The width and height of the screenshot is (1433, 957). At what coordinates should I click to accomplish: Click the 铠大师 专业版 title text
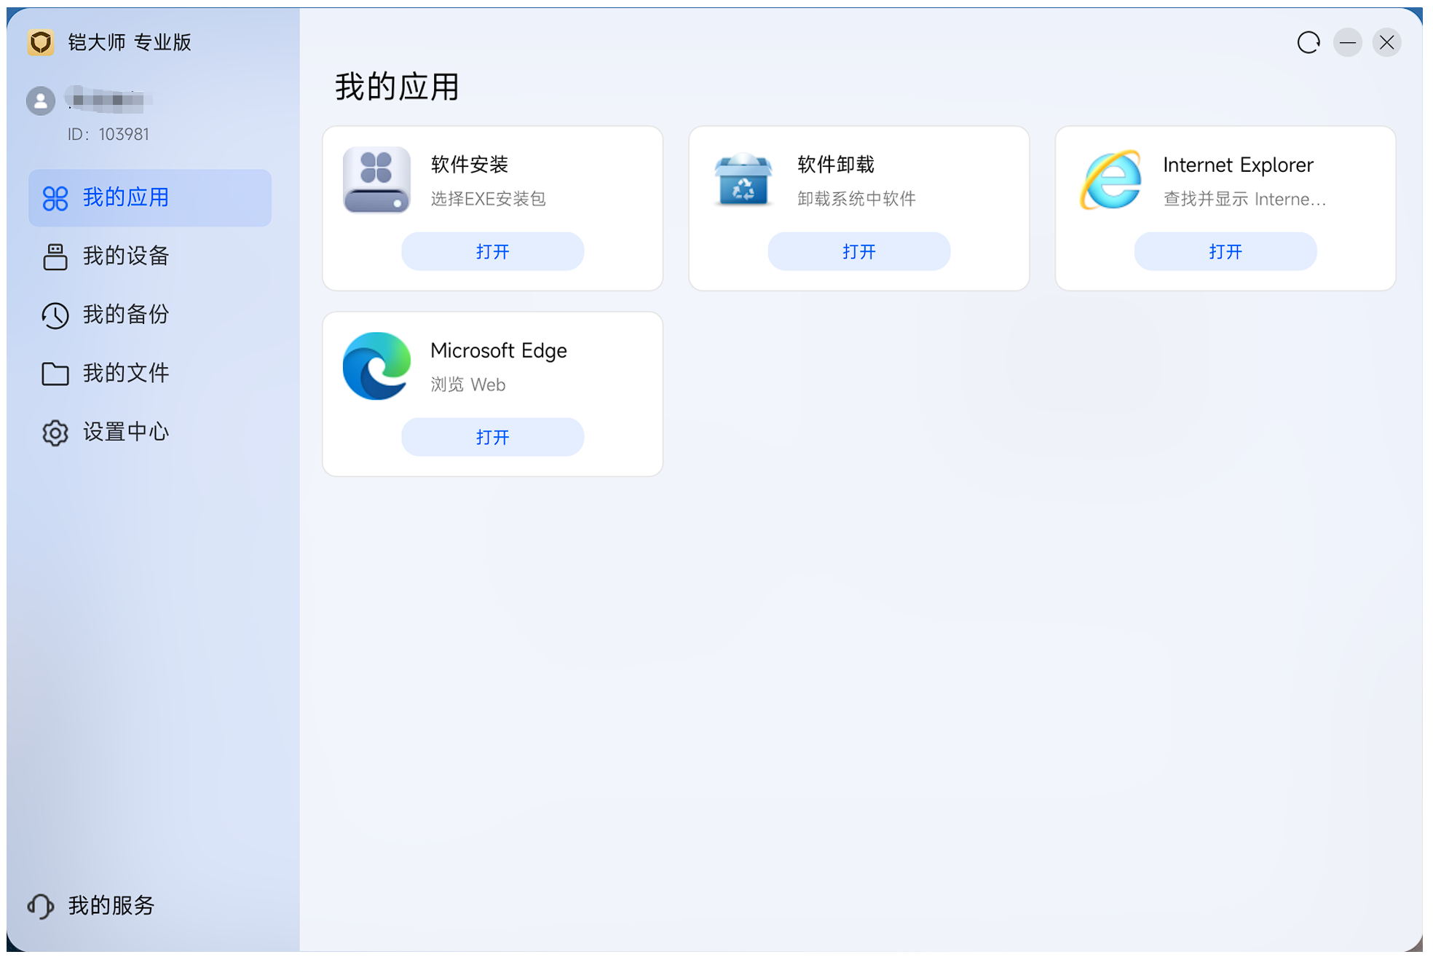[130, 43]
